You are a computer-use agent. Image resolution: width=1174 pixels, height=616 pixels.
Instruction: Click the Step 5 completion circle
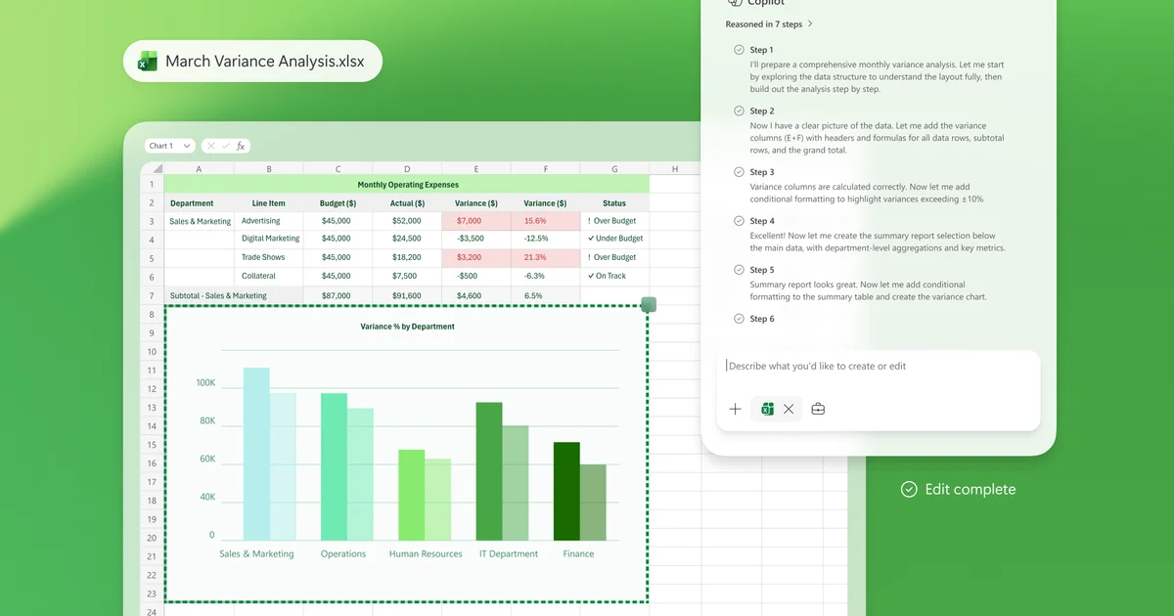coord(740,270)
